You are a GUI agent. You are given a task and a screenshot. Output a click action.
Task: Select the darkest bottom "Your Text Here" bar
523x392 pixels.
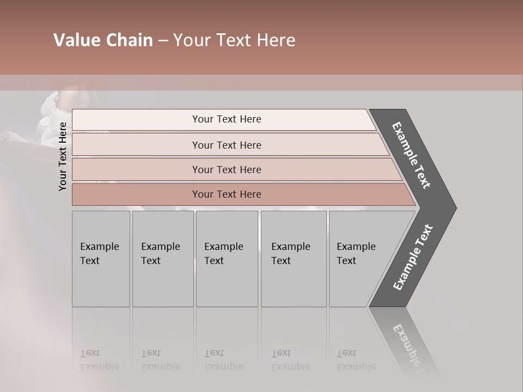coord(227,194)
